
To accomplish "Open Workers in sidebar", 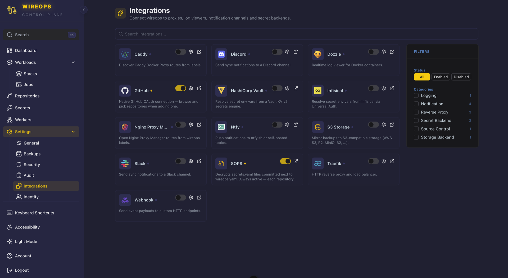I will point(41,120).
